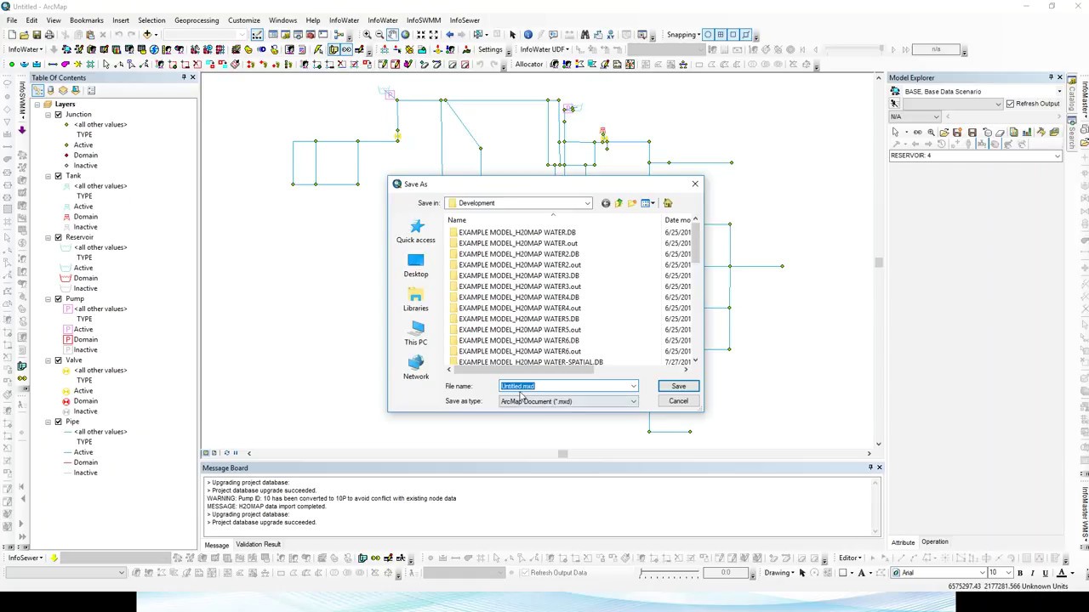Click the Open document folder icon
Viewport: 1089px width, 612px height.
pos(25,35)
